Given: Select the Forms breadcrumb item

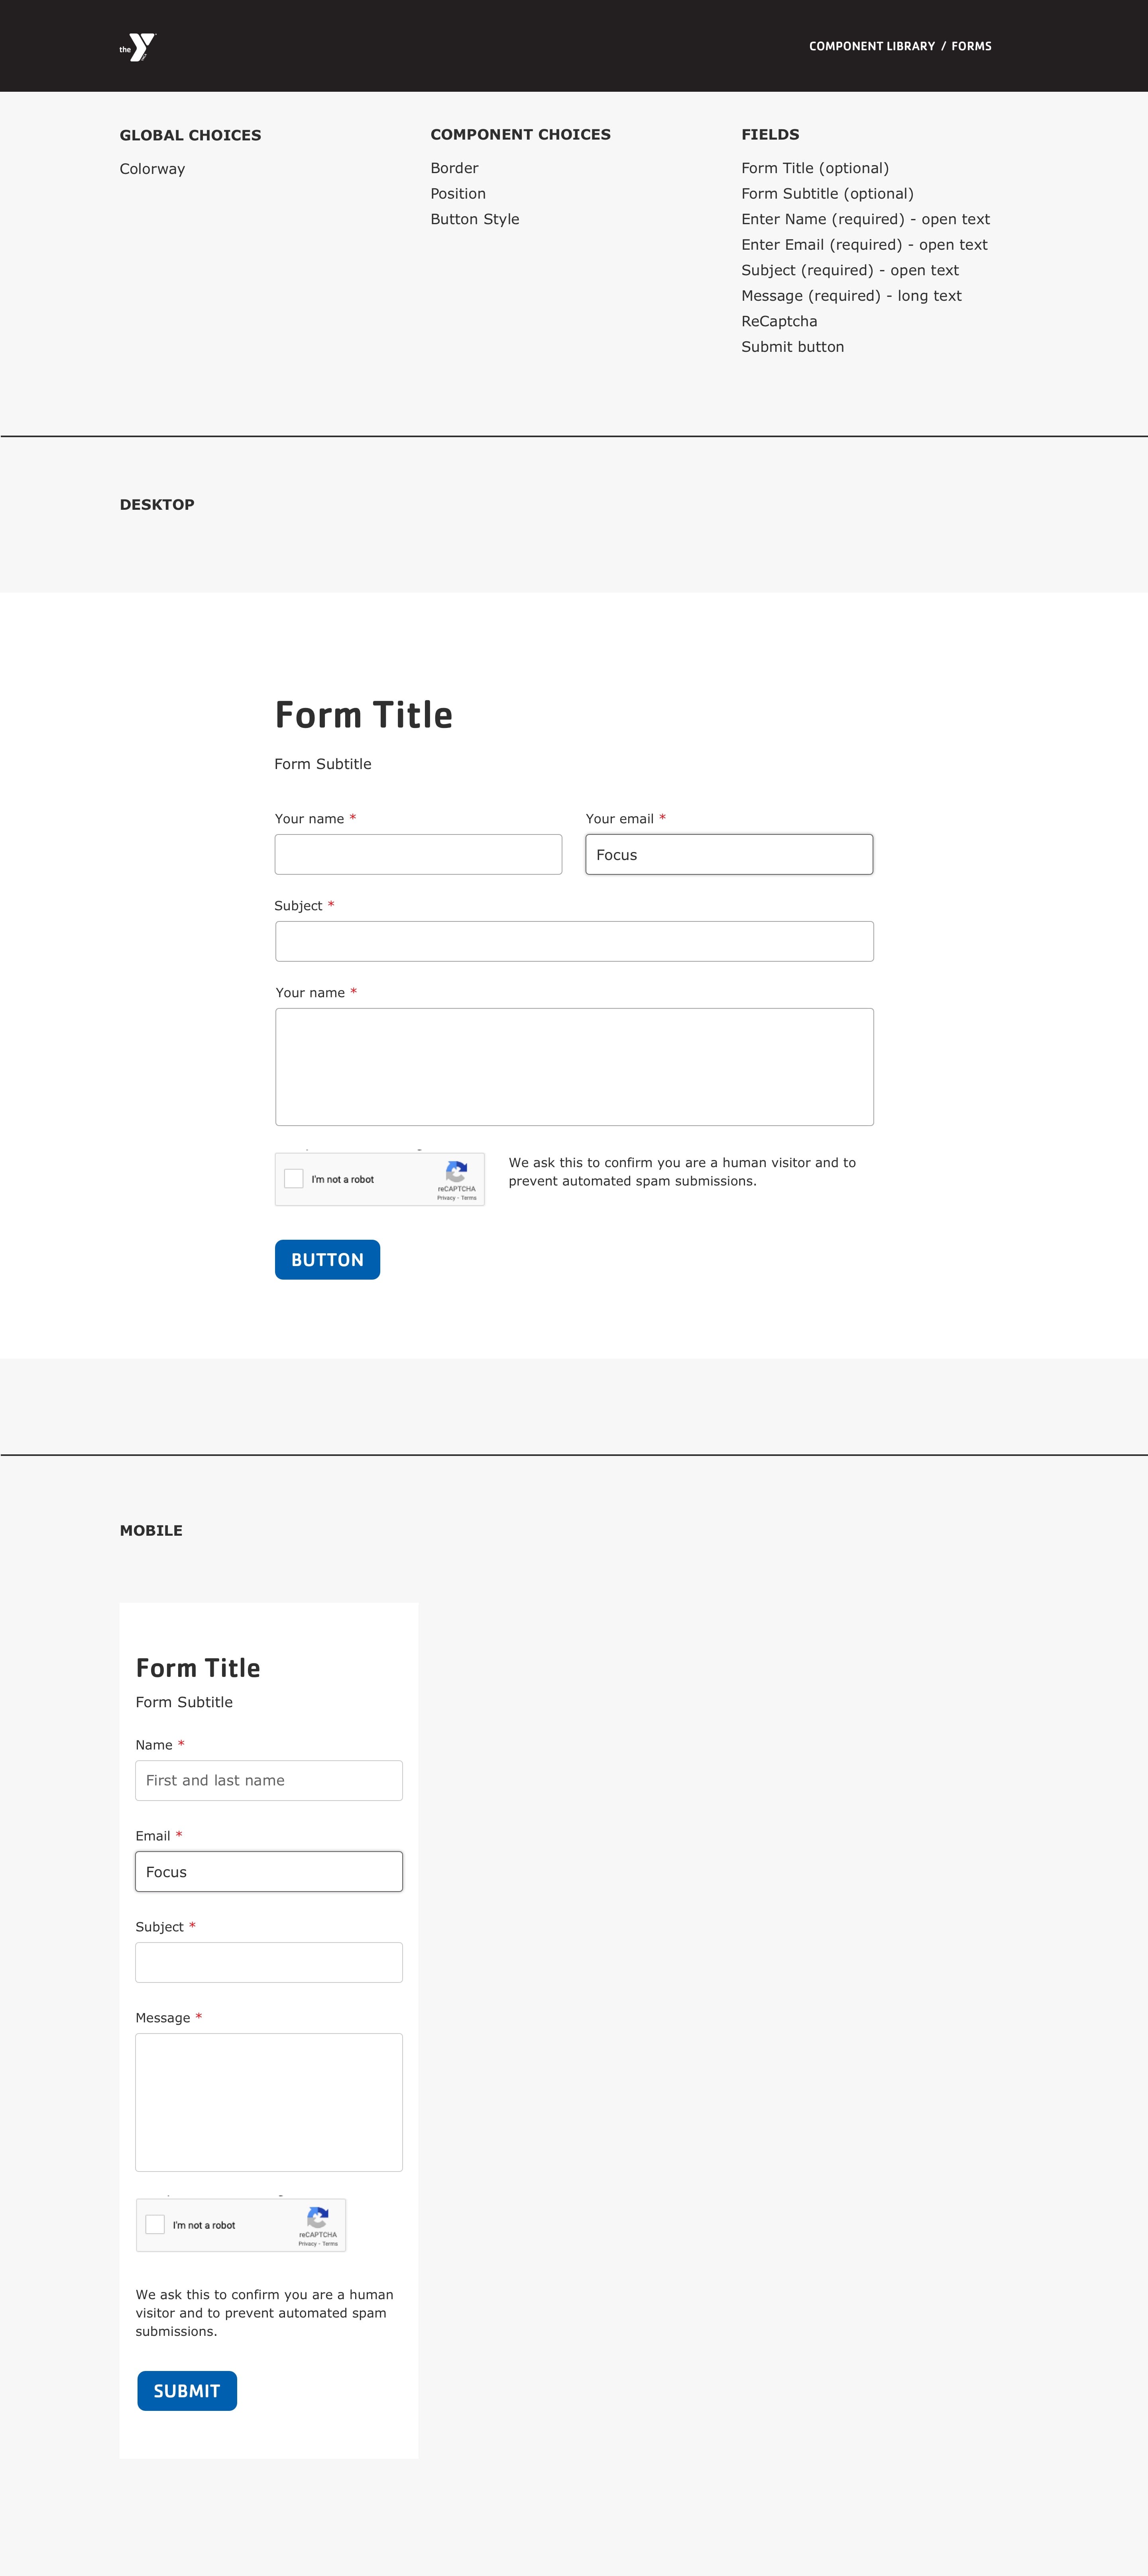Looking at the screenshot, I should [x=971, y=46].
